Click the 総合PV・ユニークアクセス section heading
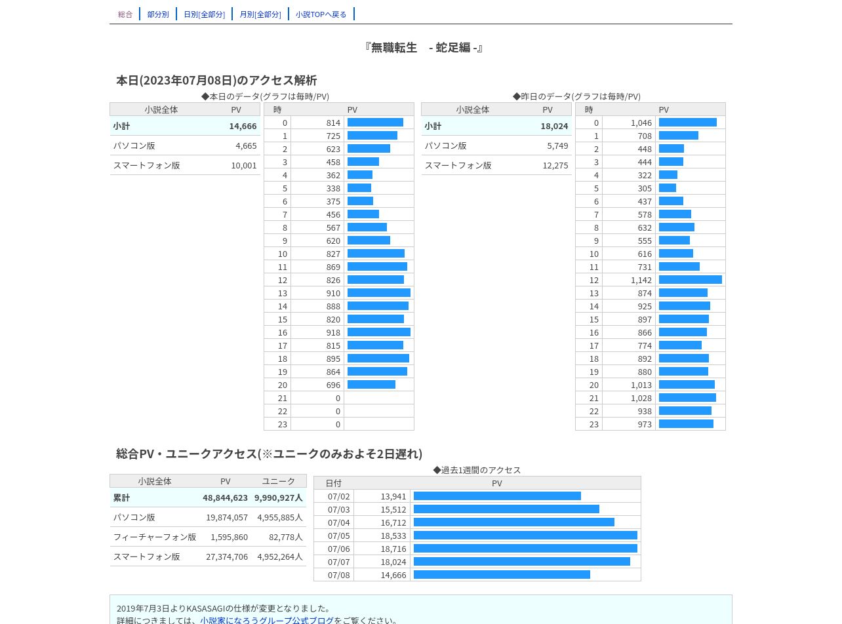The width and height of the screenshot is (842, 624). tap(270, 454)
